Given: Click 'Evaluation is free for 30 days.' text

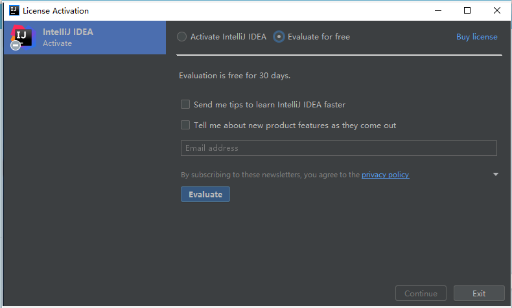Looking at the screenshot, I should (x=235, y=76).
